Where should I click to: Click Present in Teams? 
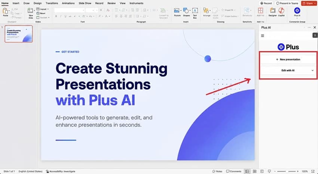[x=287, y=3]
